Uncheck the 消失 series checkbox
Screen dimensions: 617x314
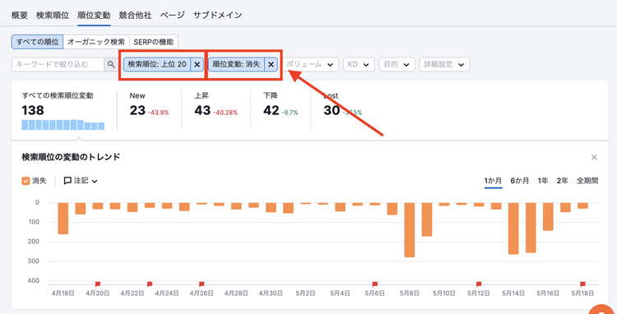(26, 181)
